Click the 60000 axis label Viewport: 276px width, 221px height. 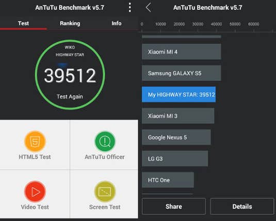coord(254,24)
